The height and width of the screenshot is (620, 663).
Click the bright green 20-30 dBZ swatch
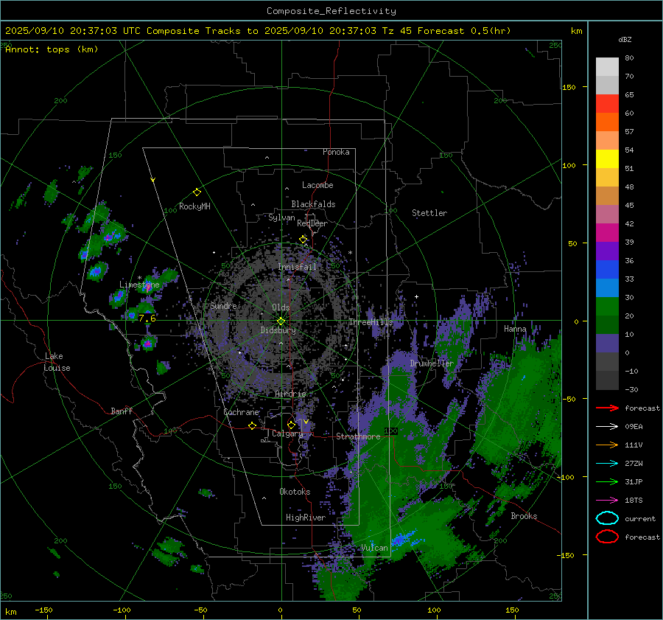607,307
